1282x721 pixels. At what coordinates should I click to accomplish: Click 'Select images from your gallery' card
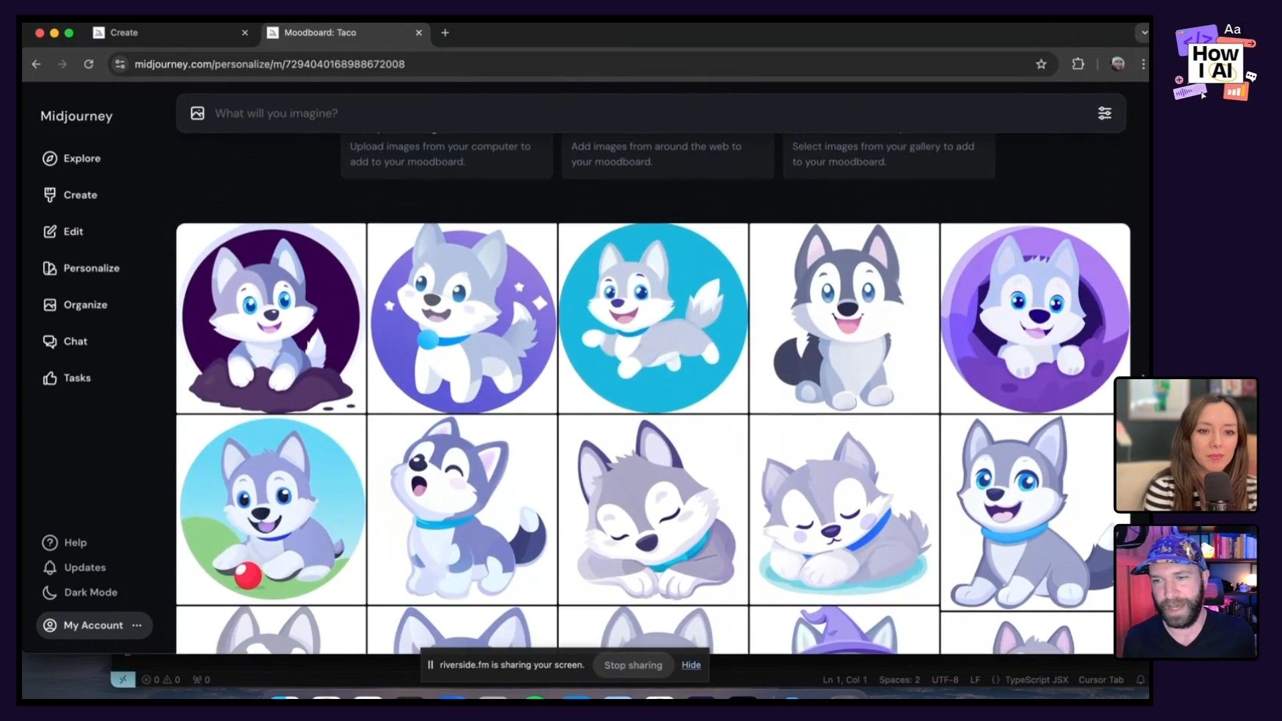pos(889,155)
